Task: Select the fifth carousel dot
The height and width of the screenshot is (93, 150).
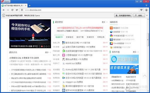Action: click(49, 46)
